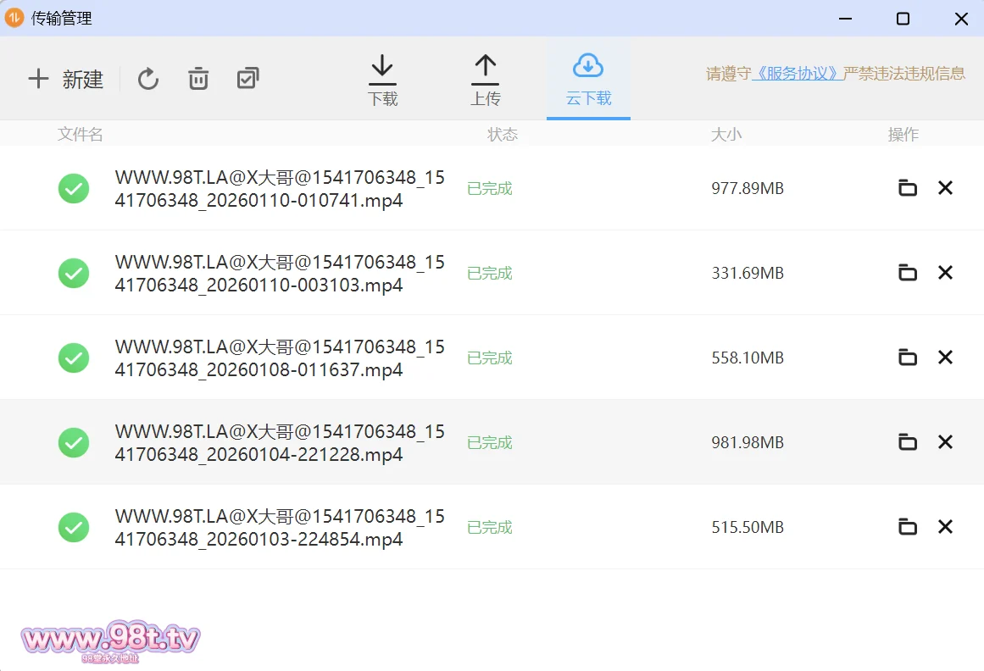
Task: Delete the 331.69MB task with X
Action: [x=945, y=273]
